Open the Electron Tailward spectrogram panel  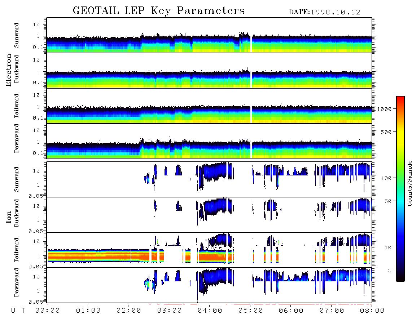tap(209, 106)
